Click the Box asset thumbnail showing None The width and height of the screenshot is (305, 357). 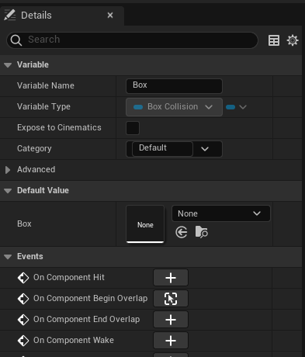click(145, 224)
